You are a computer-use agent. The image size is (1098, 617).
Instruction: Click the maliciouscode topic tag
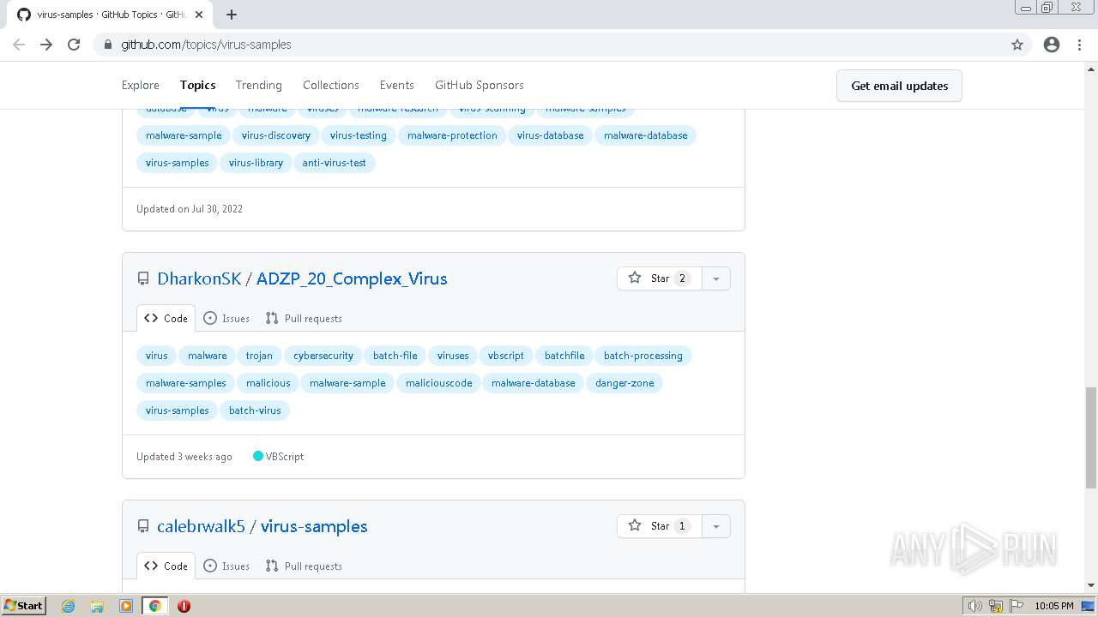pos(439,383)
